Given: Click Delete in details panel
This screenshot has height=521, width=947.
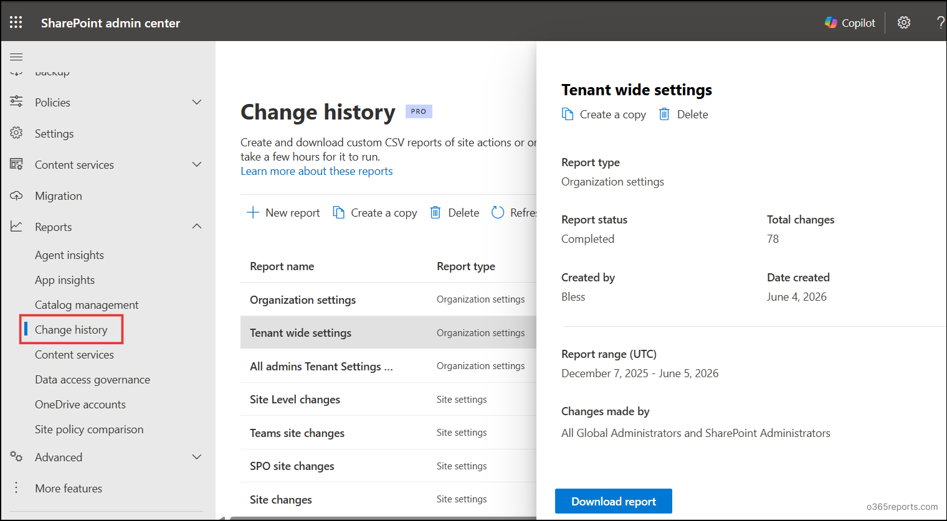Looking at the screenshot, I should (683, 114).
